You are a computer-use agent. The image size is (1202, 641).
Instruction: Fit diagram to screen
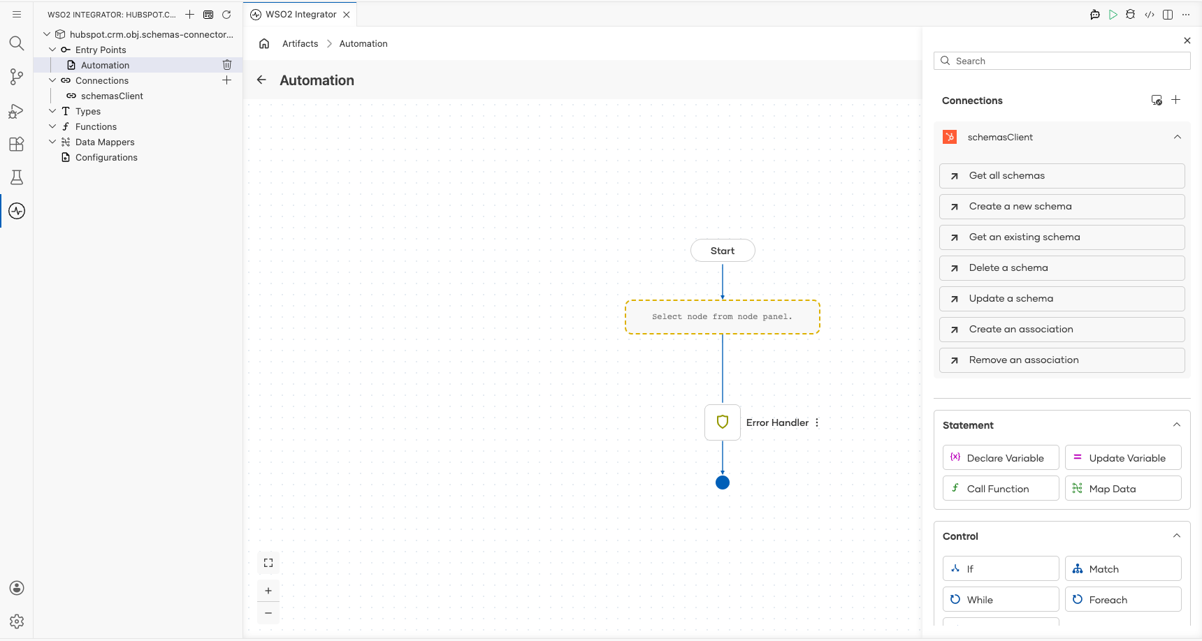[x=268, y=563]
